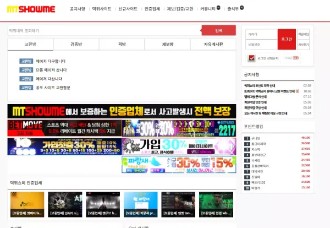The width and height of the screenshot is (330, 228).
Task: Click the 가입첫충 30% dark blue banner
Action: coord(64,146)
